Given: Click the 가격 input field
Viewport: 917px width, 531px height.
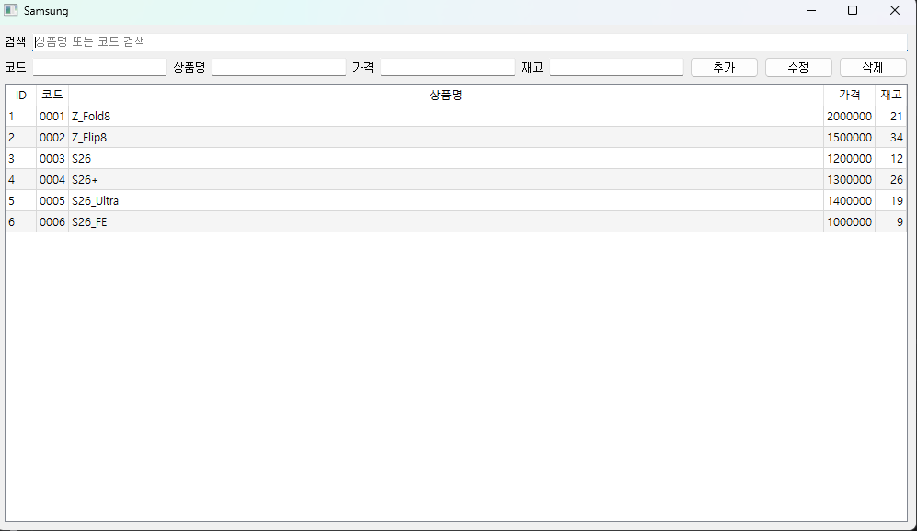Looking at the screenshot, I should tap(447, 68).
